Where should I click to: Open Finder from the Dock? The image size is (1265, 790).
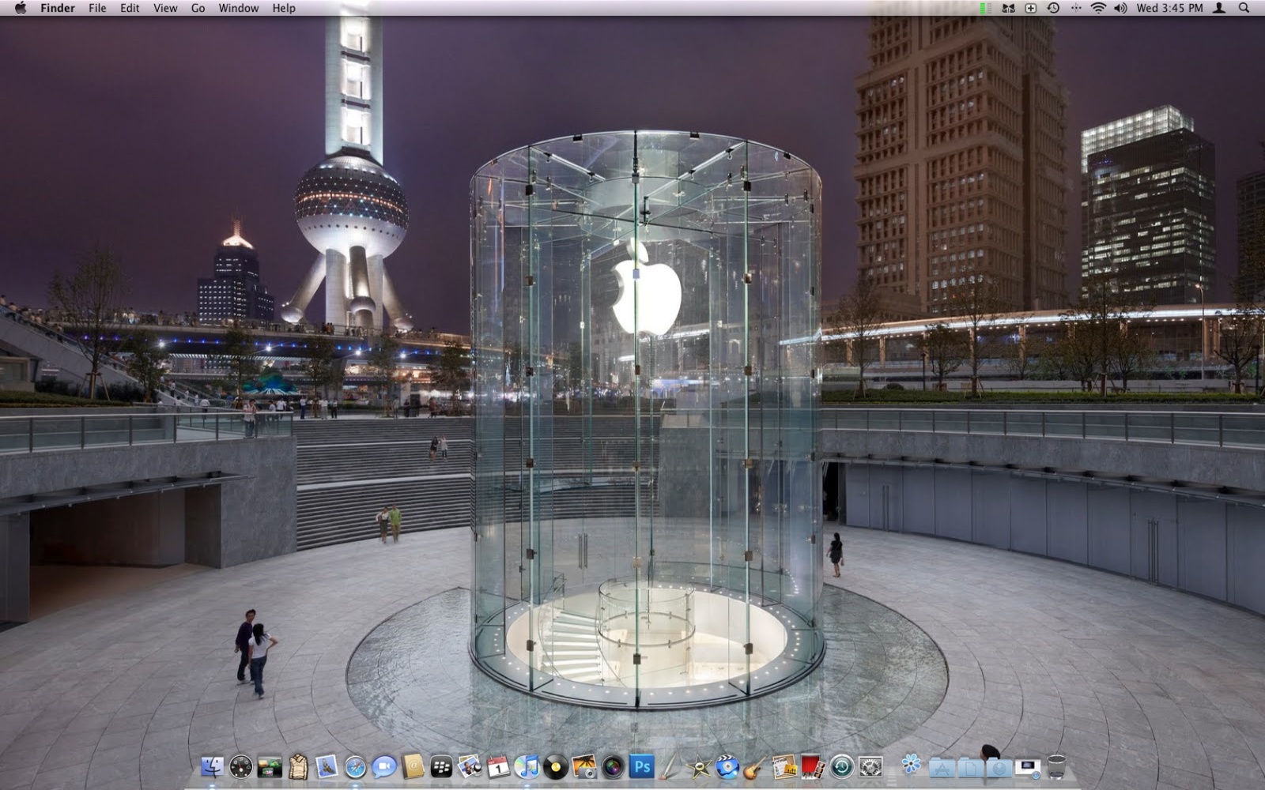tap(212, 766)
